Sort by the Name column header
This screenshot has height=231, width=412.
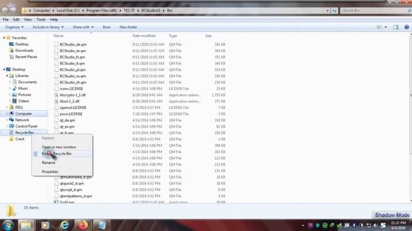[59, 36]
